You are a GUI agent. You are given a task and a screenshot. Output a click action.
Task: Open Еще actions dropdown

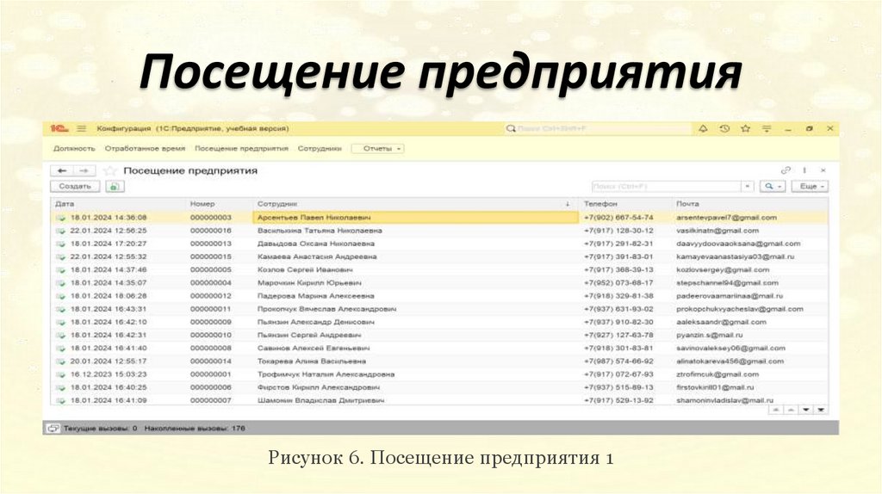pos(810,187)
